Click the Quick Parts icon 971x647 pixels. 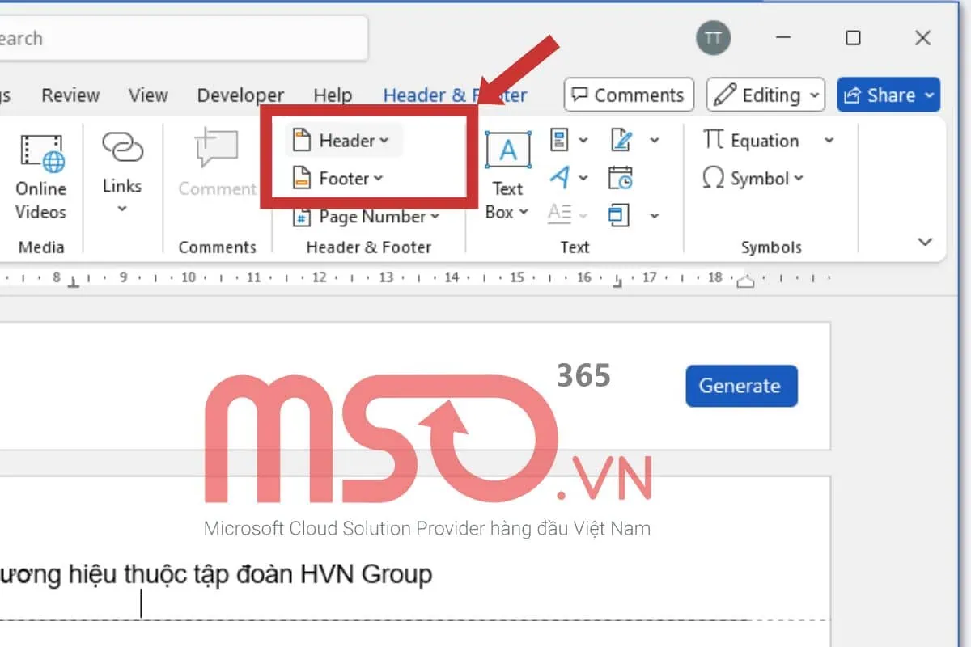tap(560, 140)
